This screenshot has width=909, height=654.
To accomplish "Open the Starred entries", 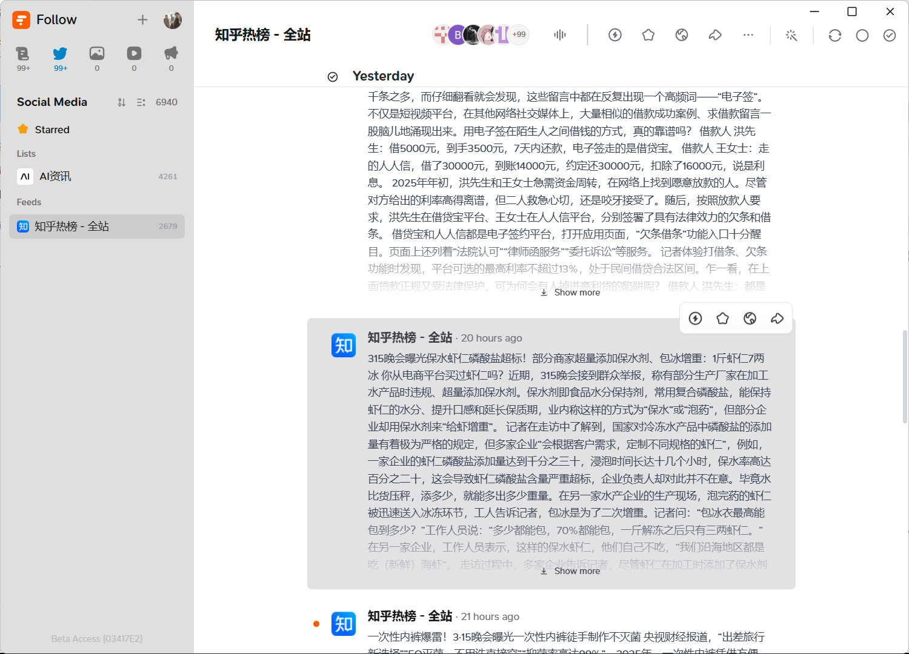I will click(x=97, y=130).
